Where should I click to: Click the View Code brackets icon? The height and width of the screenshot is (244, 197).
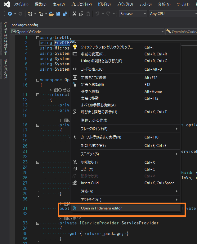pos(75,69)
